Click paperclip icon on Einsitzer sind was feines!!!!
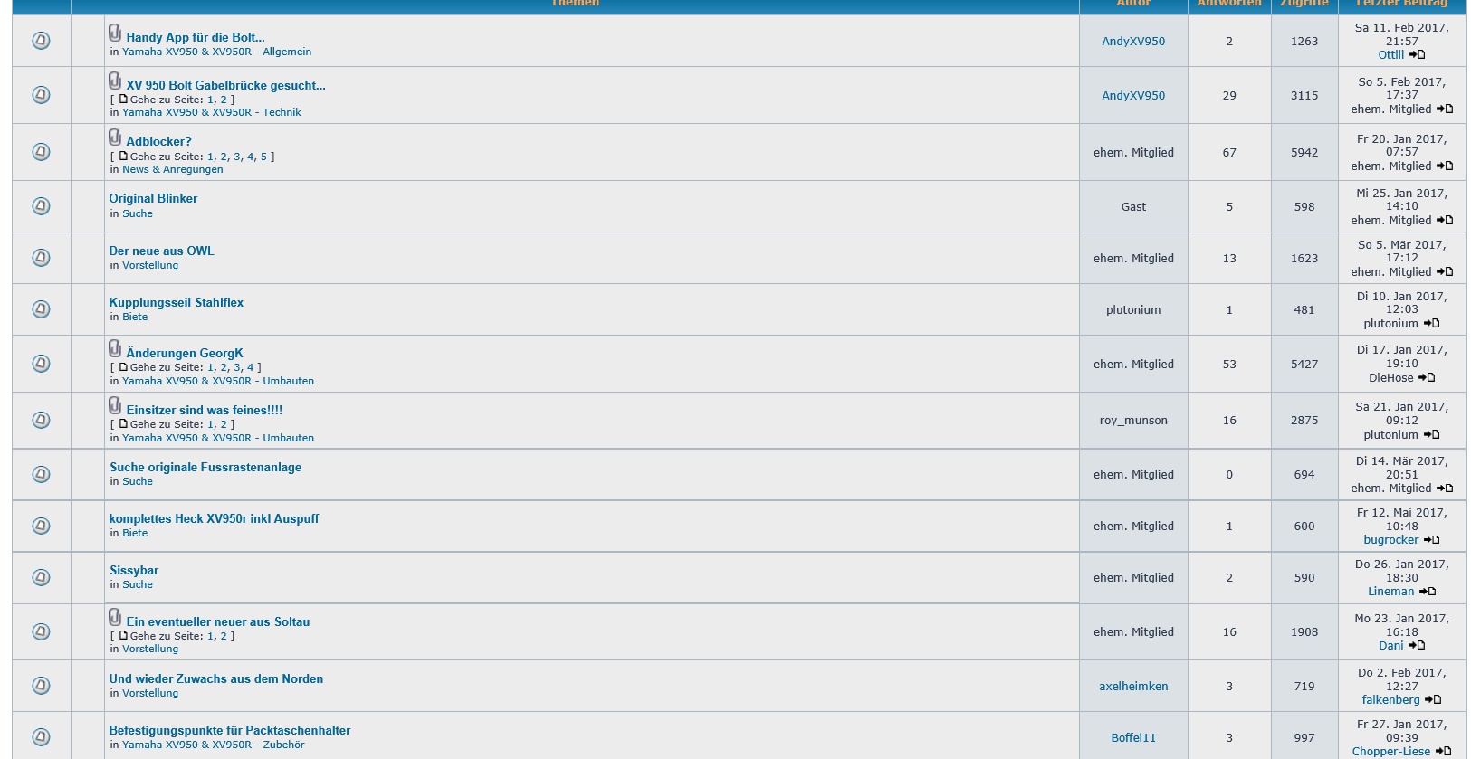The image size is (1471, 759). [x=115, y=405]
